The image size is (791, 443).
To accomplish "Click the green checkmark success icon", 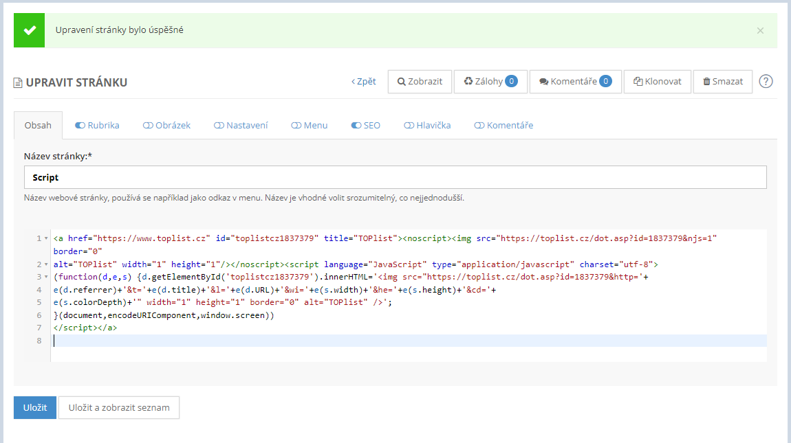I will tap(29, 30).
